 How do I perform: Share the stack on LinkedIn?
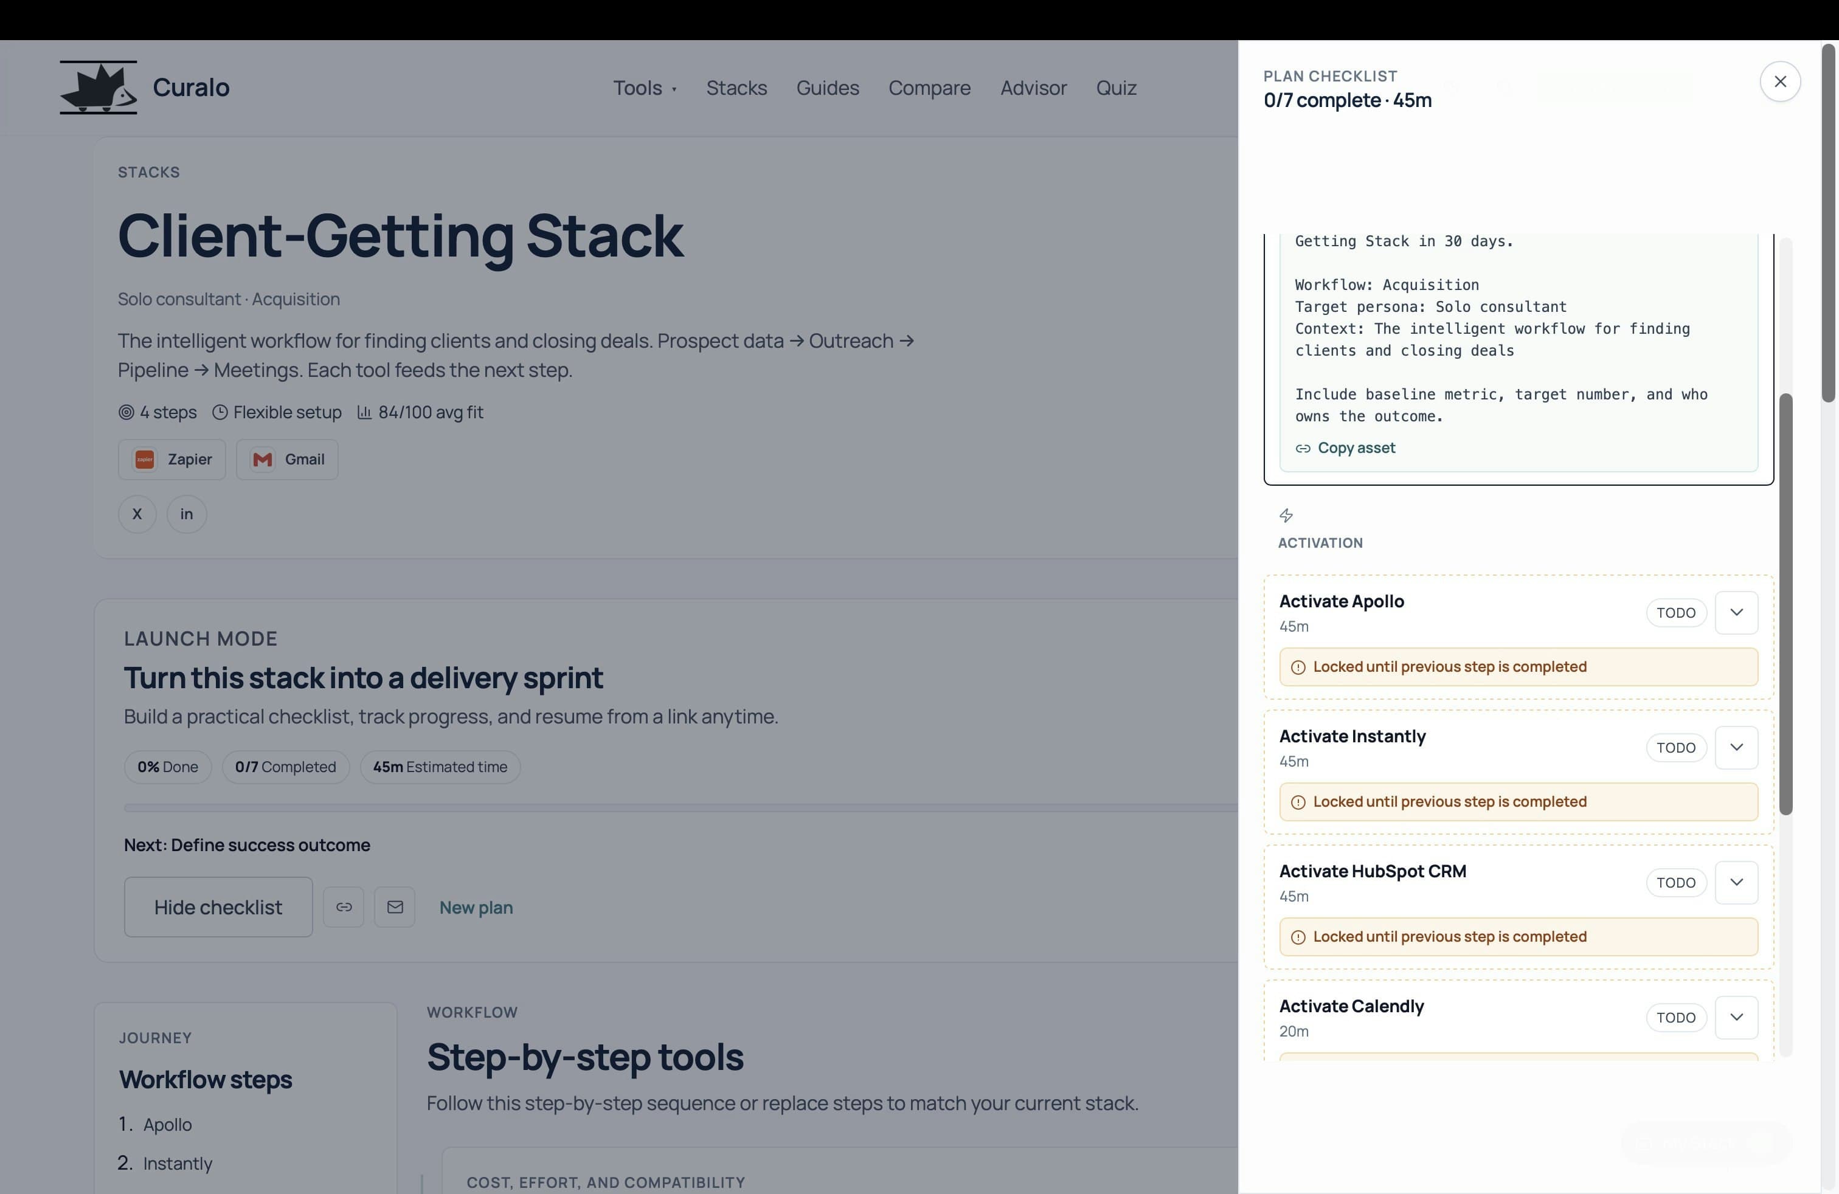[185, 514]
